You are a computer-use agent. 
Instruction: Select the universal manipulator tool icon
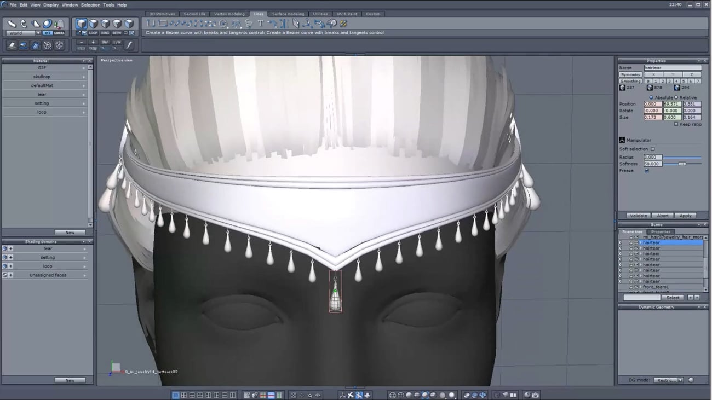pos(47,24)
